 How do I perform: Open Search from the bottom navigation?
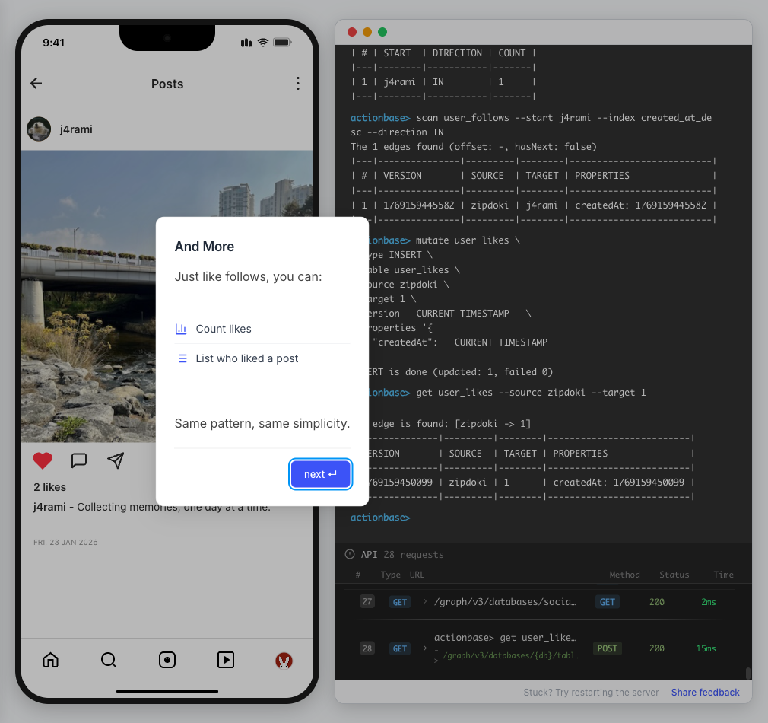tap(109, 660)
